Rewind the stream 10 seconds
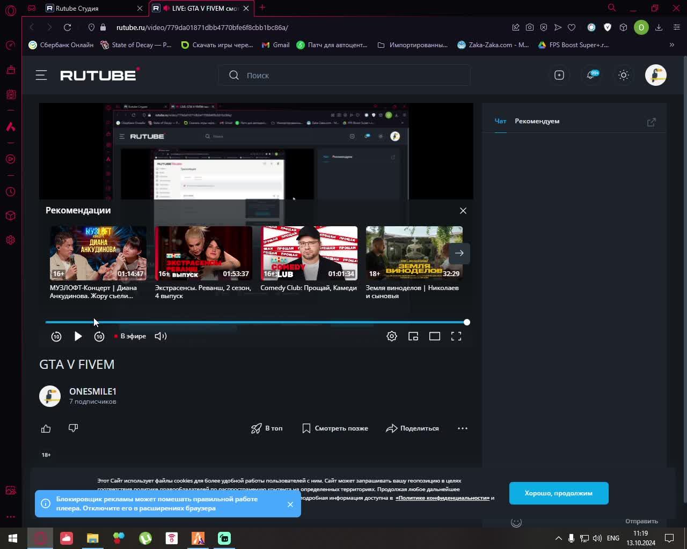The width and height of the screenshot is (687, 549). coord(56,336)
